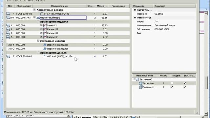Collapse the Закладные изделия group

[x=38, y=41]
